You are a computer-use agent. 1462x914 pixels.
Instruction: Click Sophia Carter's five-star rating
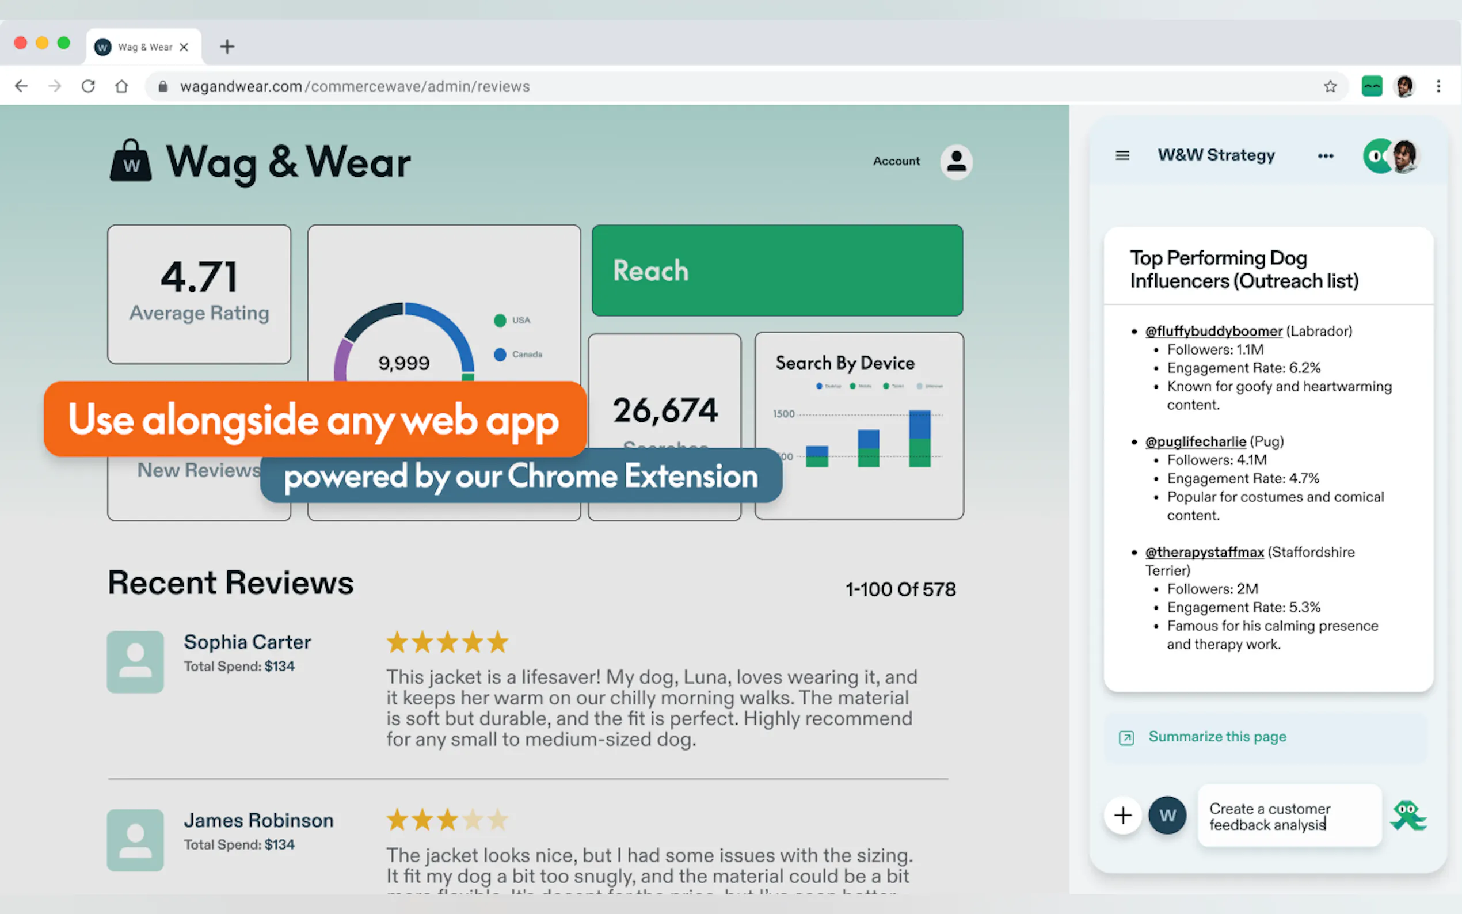447,642
